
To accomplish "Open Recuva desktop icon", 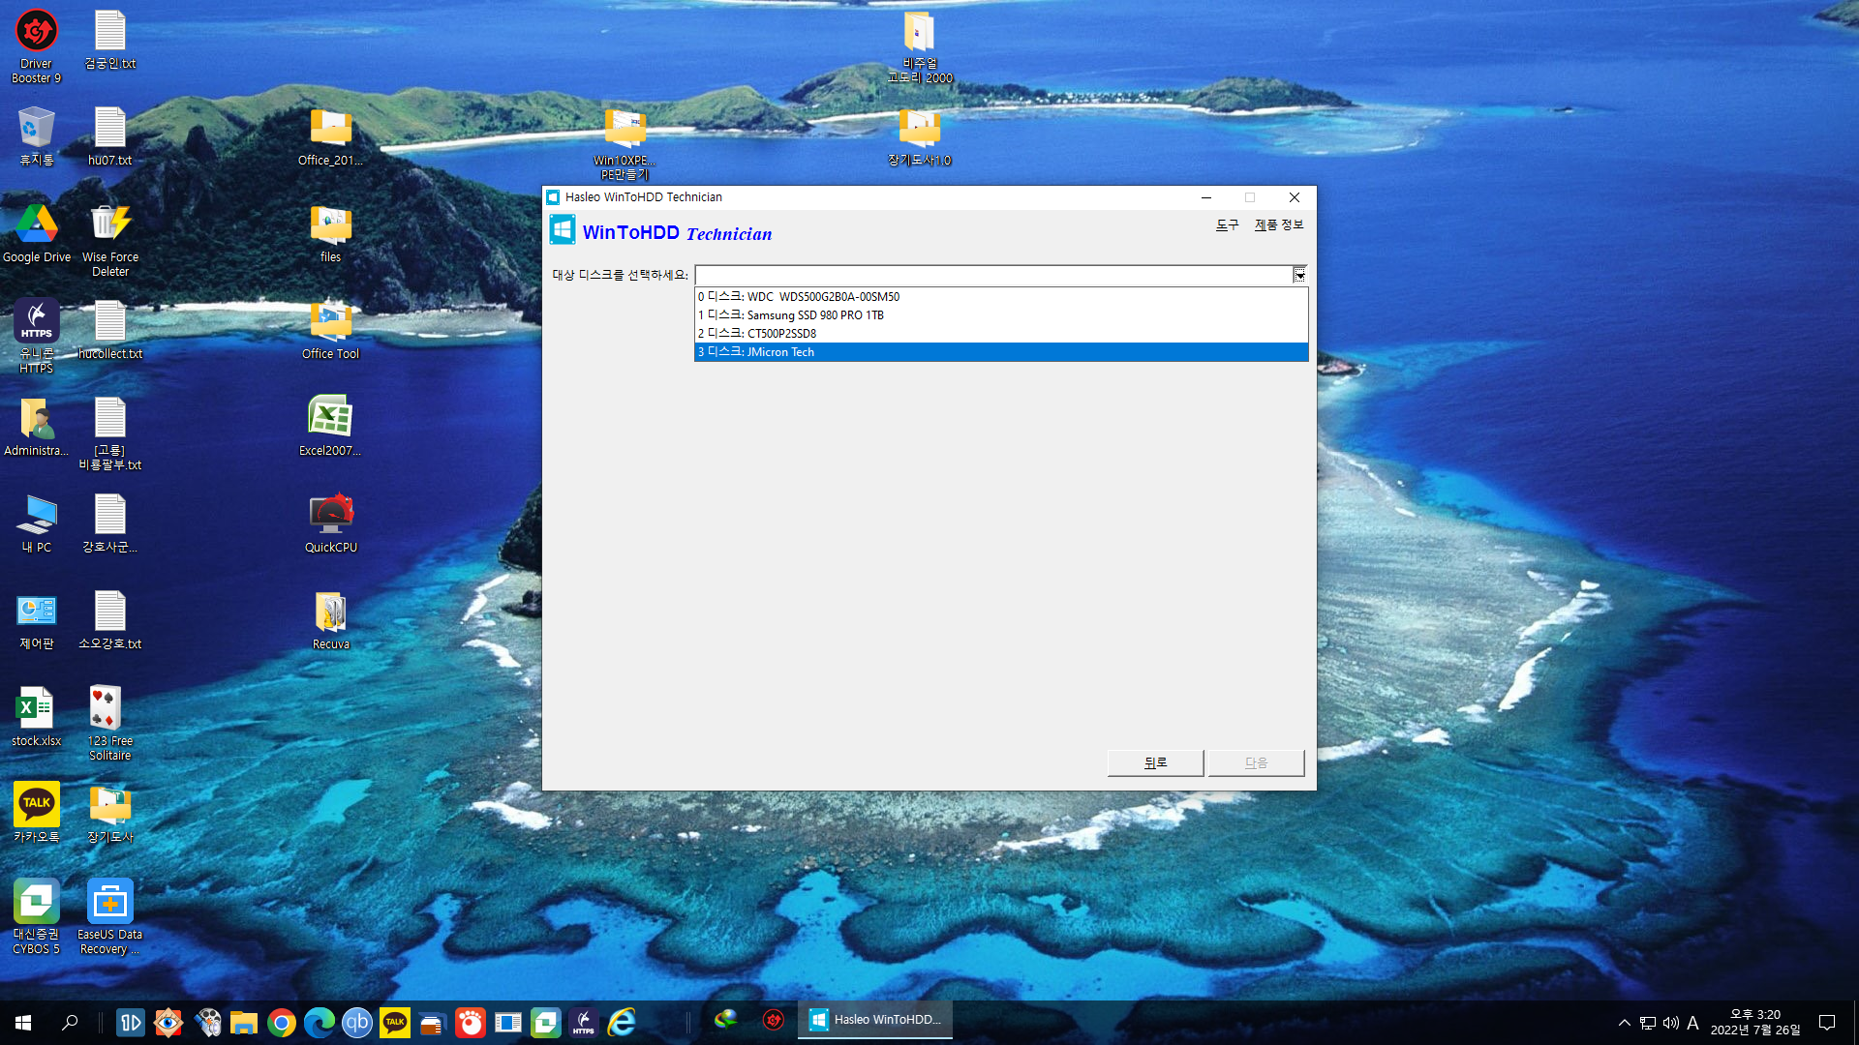I will pyautogui.click(x=331, y=619).
